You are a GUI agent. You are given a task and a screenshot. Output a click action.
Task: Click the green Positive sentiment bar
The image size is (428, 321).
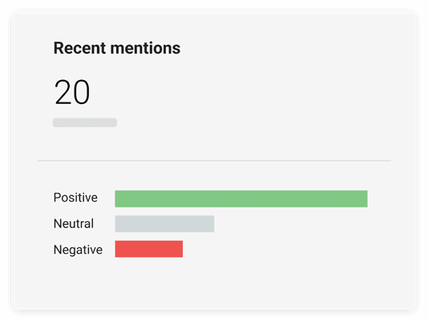[x=241, y=199]
